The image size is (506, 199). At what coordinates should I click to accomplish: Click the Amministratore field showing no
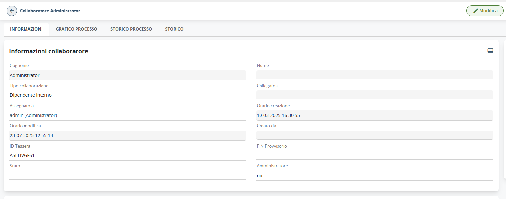(x=374, y=176)
